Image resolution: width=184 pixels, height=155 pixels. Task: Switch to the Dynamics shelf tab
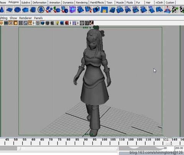[68, 2]
